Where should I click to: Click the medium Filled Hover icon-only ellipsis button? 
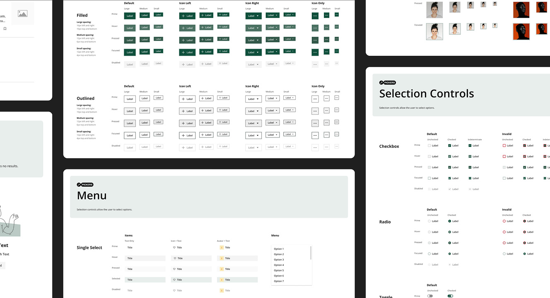(327, 27)
